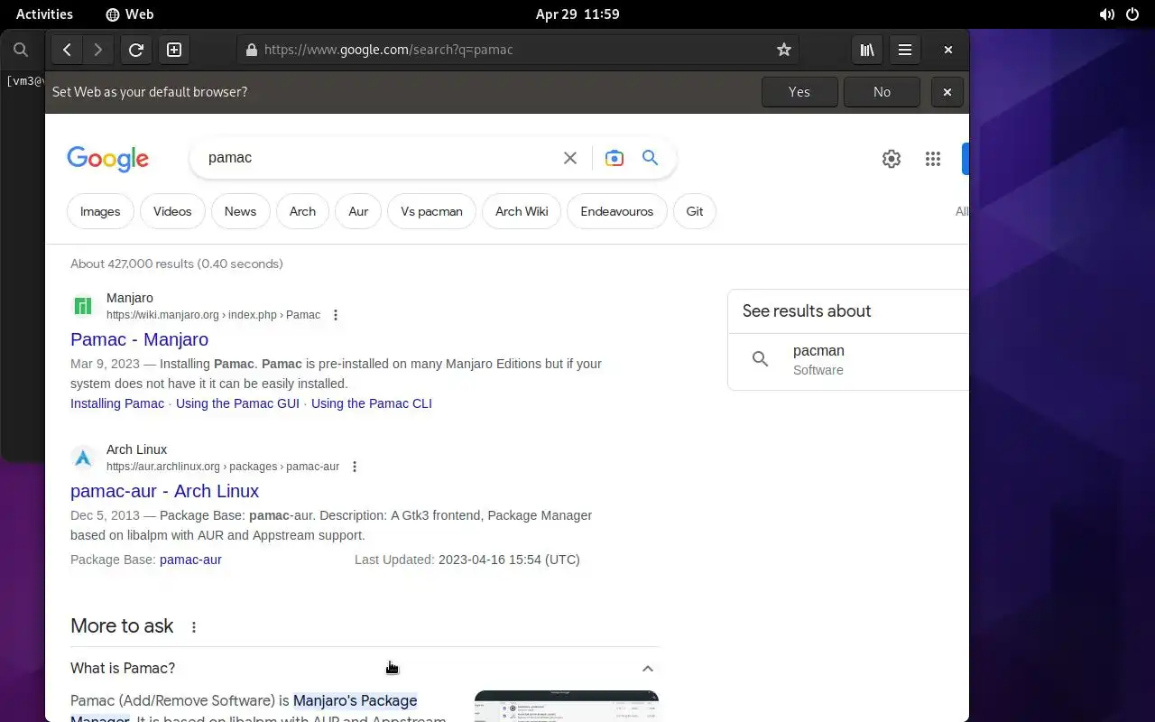The height and width of the screenshot is (722, 1155).
Task: Clear the Google search box with the X
Action: pos(570,158)
